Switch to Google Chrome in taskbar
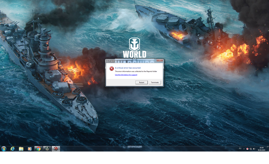This screenshot has height=164, width=269. [x=38, y=149]
